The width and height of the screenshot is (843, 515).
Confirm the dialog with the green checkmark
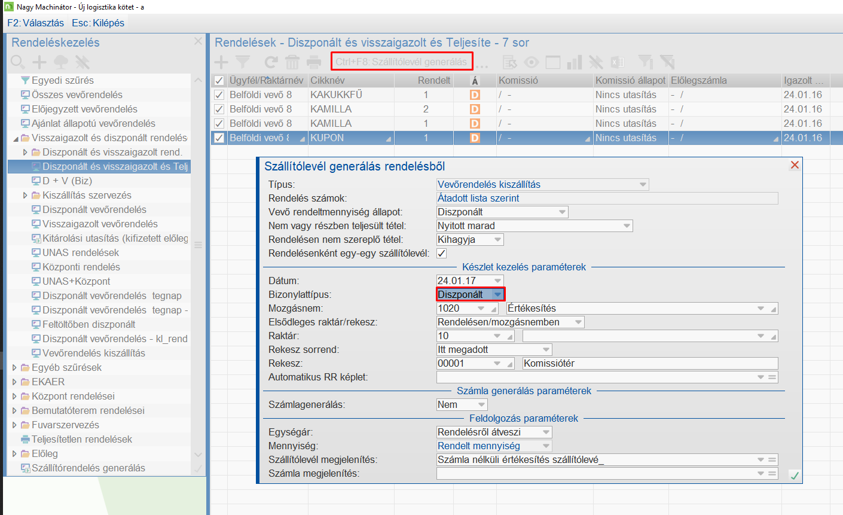click(x=795, y=476)
